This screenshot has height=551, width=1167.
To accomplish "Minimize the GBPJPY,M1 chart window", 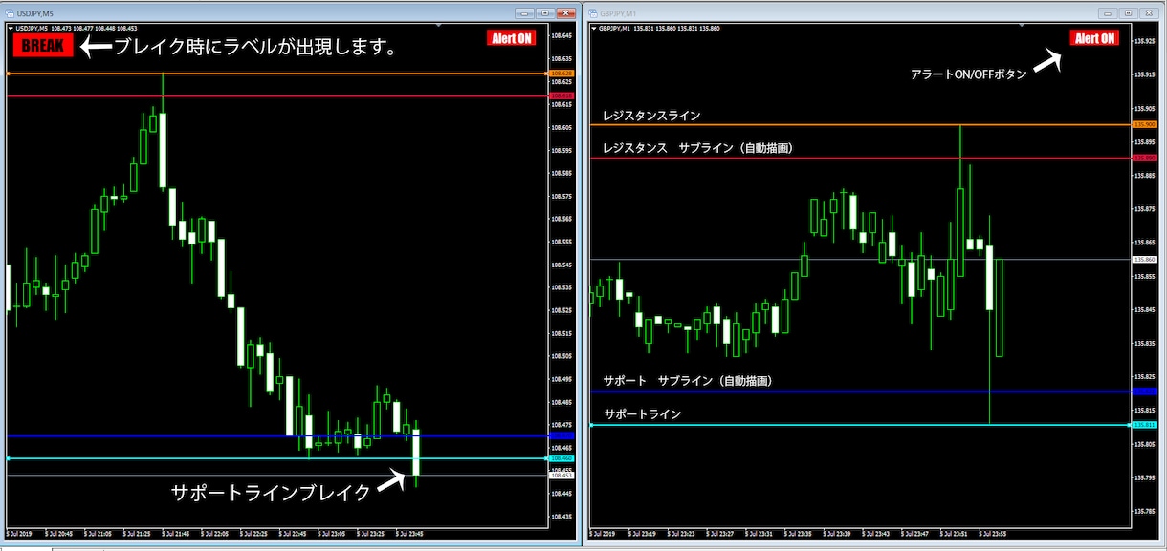I will (x=1108, y=13).
